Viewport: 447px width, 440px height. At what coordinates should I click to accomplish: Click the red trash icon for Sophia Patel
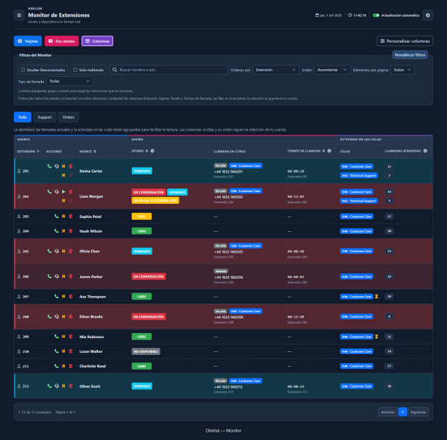[71, 217]
